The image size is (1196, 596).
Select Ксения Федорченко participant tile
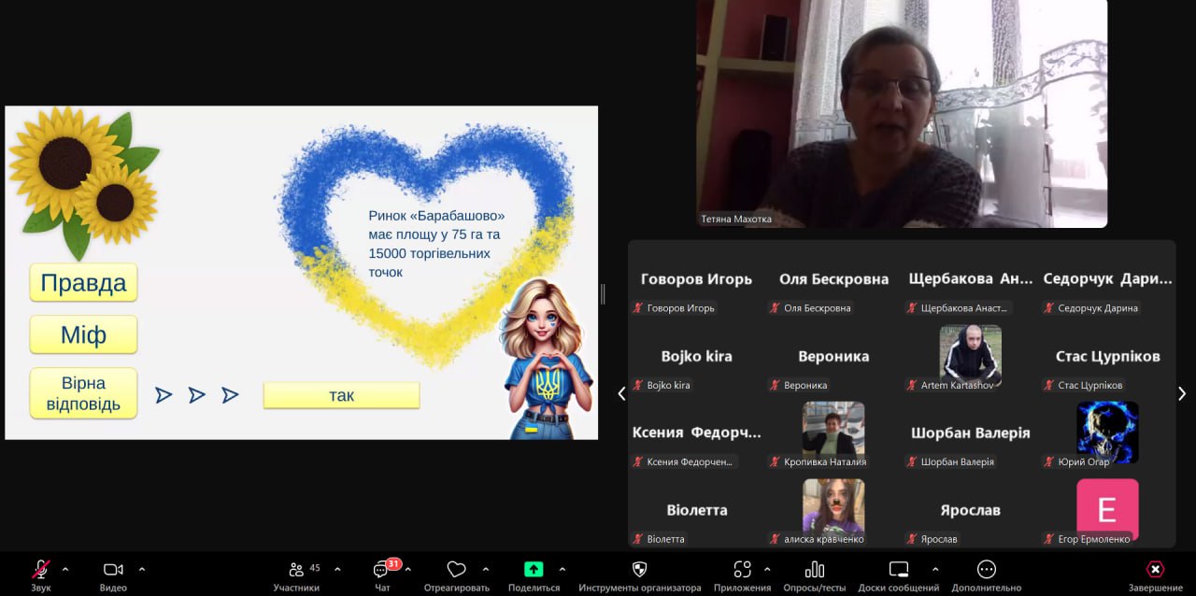696,433
